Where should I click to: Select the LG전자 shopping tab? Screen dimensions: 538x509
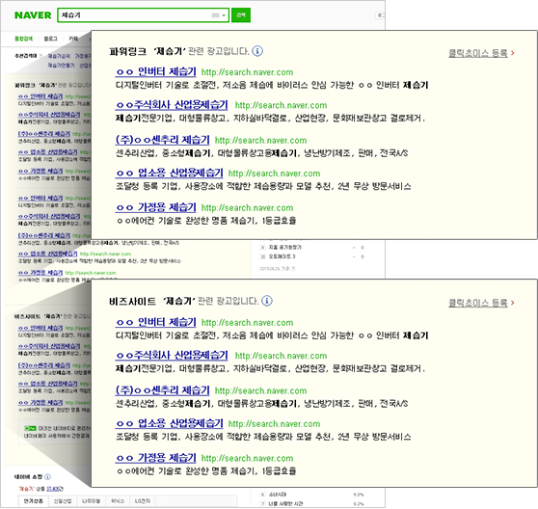click(142, 501)
